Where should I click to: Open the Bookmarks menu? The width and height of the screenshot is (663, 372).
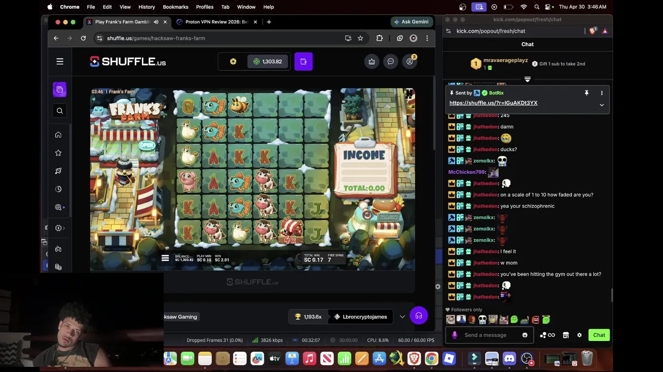point(176,7)
